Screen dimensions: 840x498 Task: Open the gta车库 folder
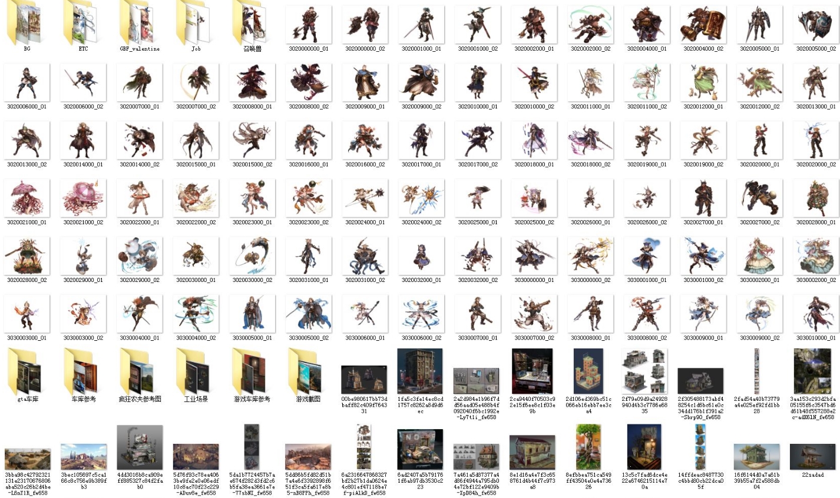click(25, 371)
